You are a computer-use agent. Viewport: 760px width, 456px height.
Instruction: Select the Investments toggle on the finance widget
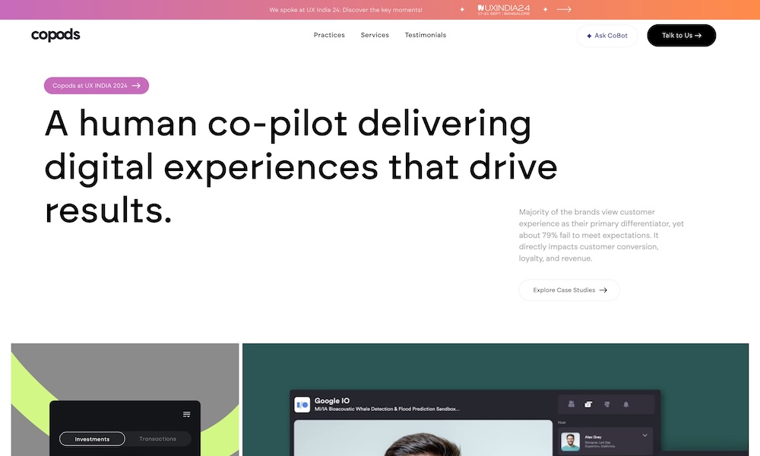(92, 439)
